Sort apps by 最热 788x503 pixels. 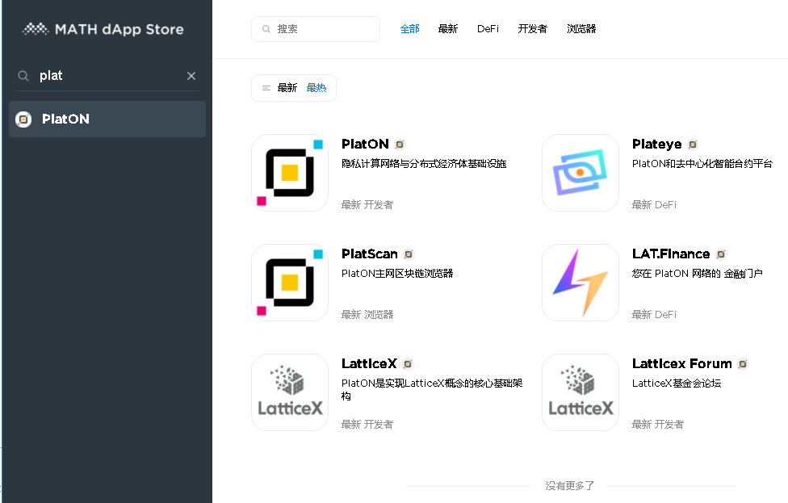click(316, 88)
